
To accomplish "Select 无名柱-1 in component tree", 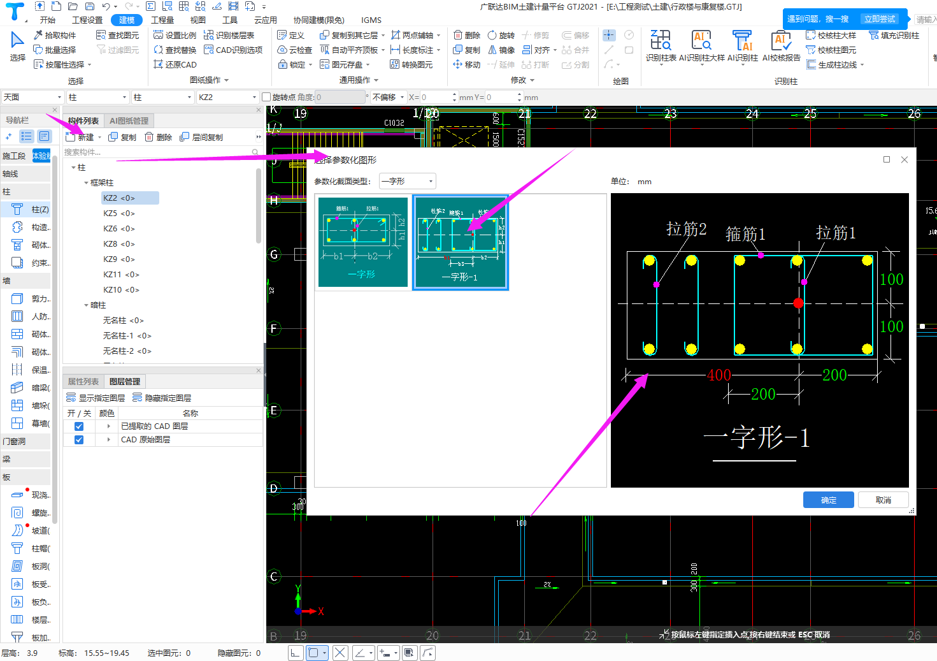I will coord(127,336).
